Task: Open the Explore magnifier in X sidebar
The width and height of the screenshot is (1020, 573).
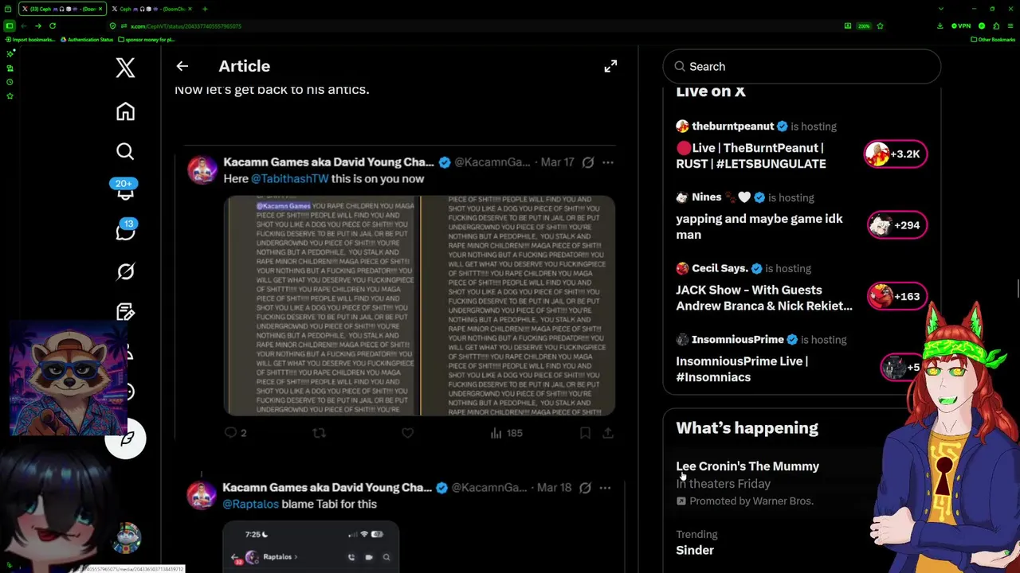Action: 125,151
